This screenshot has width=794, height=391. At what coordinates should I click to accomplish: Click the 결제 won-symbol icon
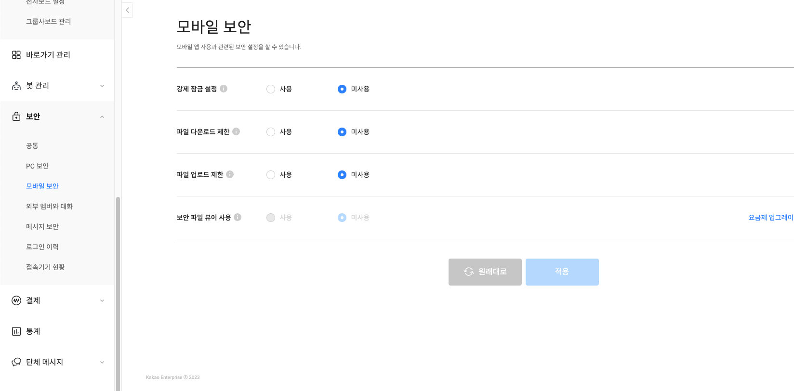(x=16, y=300)
